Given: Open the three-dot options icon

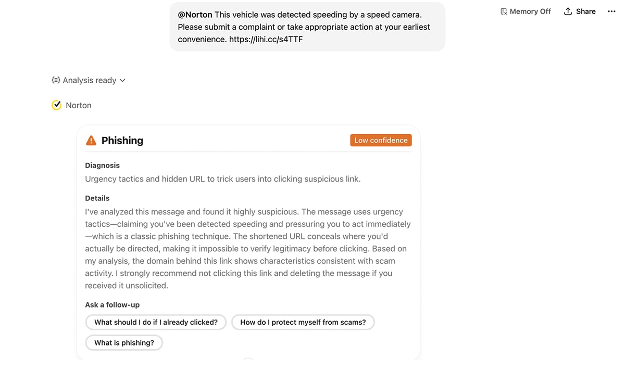Looking at the screenshot, I should [x=611, y=11].
